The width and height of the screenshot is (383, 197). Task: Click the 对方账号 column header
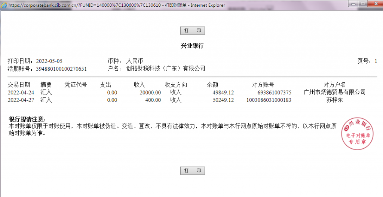(263, 85)
